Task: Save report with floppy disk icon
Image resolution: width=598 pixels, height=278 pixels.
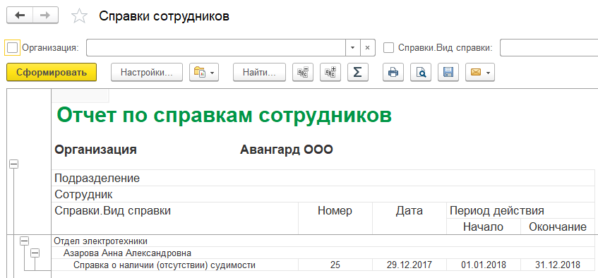Action: (448, 72)
